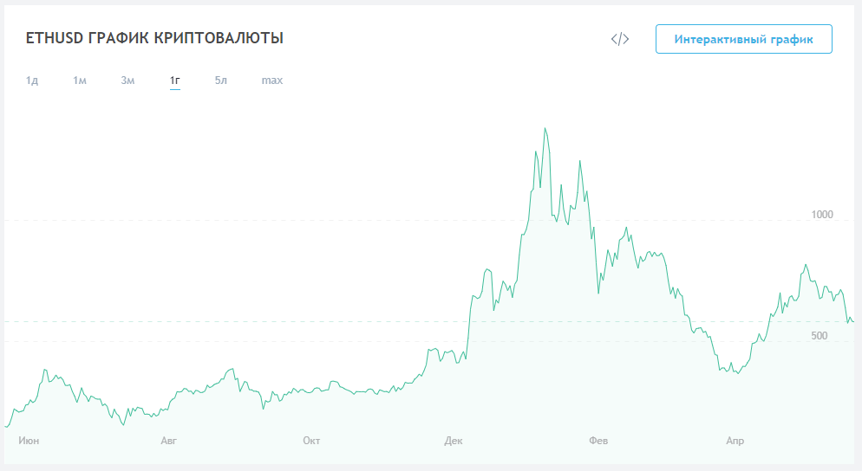This screenshot has width=862, height=471.
Task: Click the leftmost start of the price line
Action: click(x=6, y=426)
